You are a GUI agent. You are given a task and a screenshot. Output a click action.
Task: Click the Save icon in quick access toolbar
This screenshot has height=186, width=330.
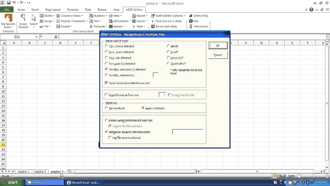(9, 3)
